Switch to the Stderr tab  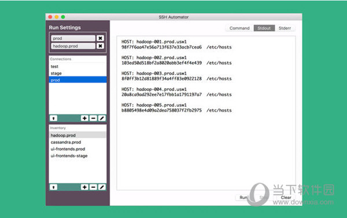point(285,28)
